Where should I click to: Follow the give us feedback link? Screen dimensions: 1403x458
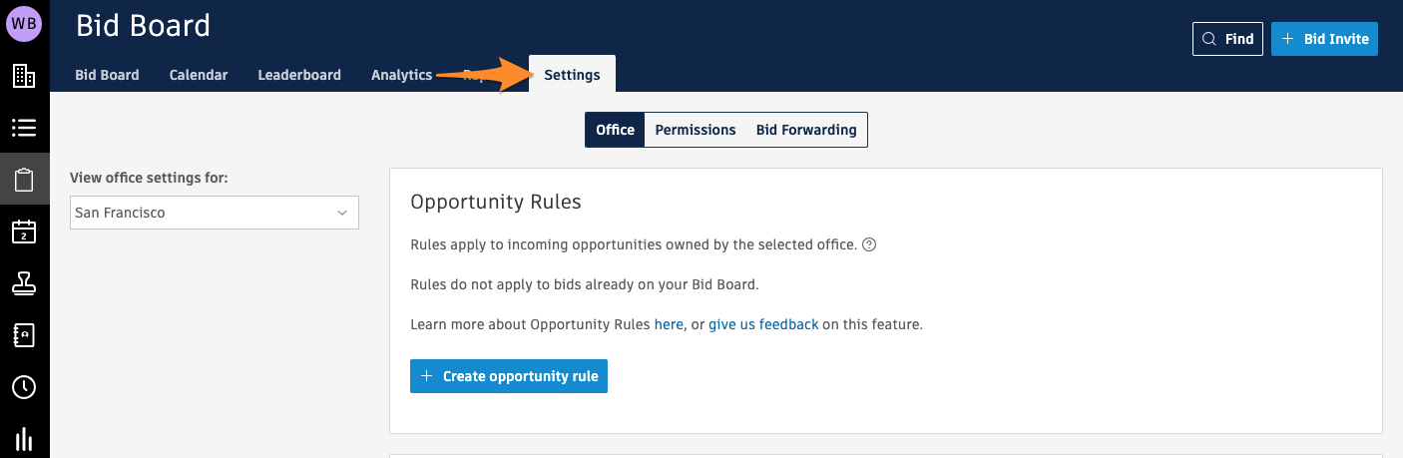coord(763,324)
